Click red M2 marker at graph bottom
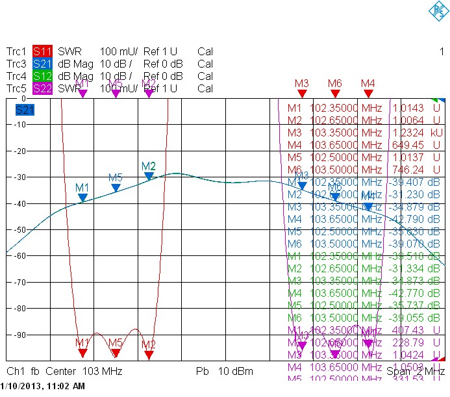 [149, 355]
